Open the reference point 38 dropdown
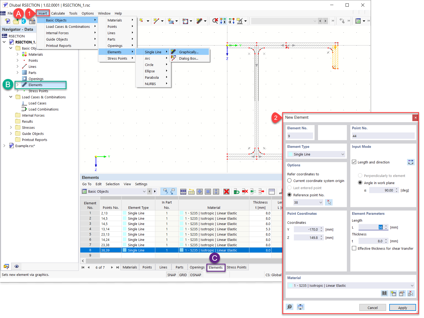The height and width of the screenshot is (318, 424). point(308,202)
